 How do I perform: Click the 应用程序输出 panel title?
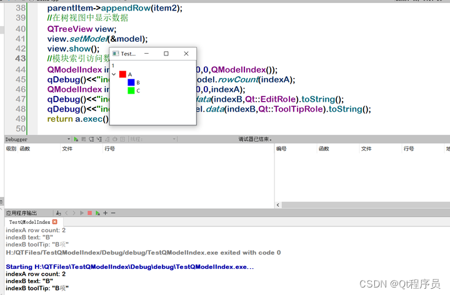(21, 213)
